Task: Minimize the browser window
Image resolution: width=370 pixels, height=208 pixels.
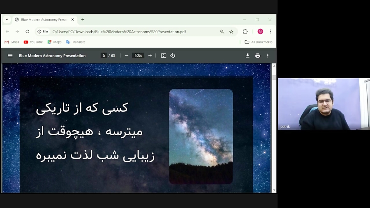Action: pyautogui.click(x=245, y=20)
